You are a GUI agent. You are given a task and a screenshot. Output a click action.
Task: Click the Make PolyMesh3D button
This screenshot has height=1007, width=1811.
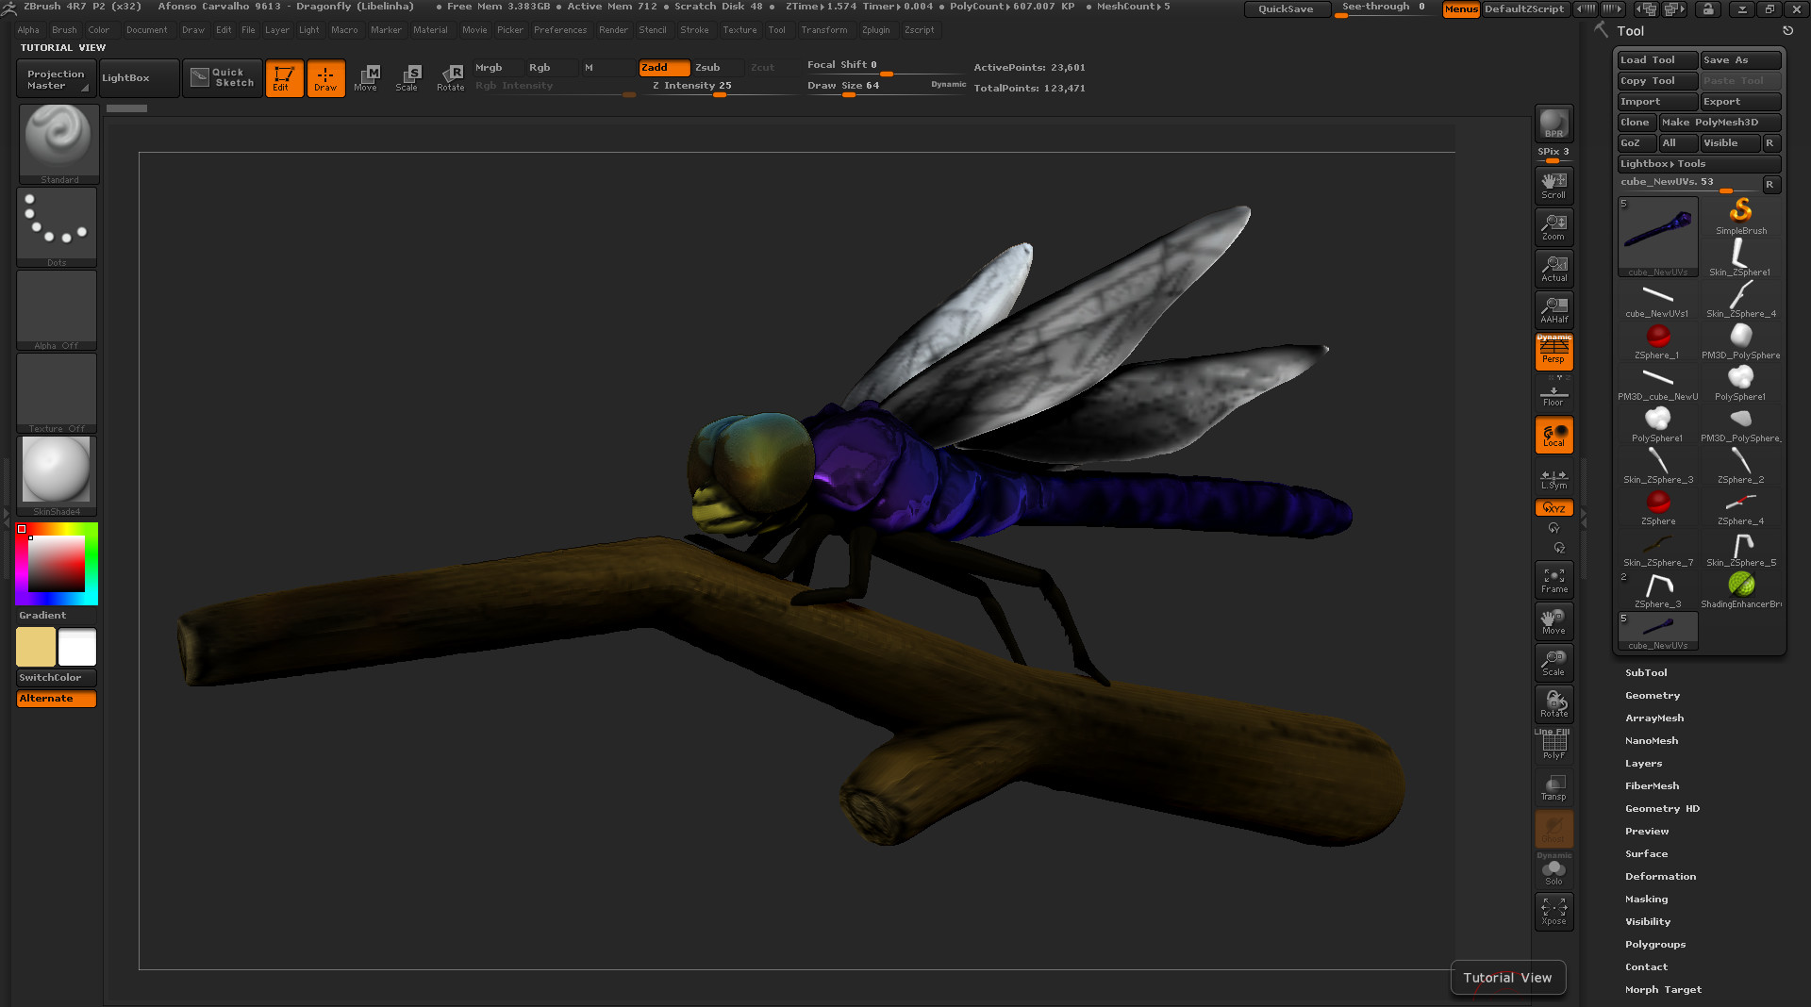(x=1719, y=122)
